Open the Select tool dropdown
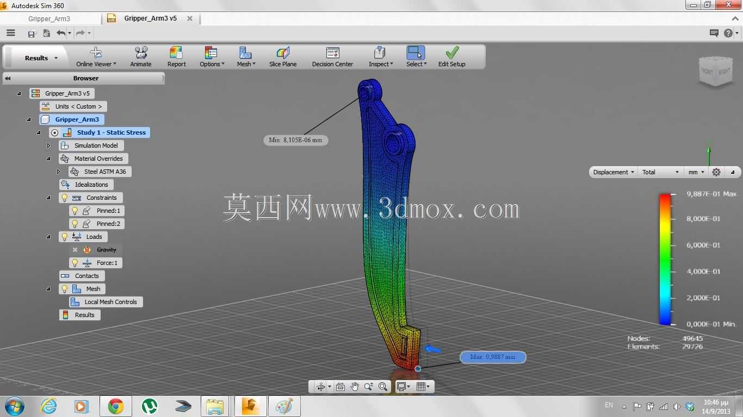743x417 pixels. tap(416, 57)
